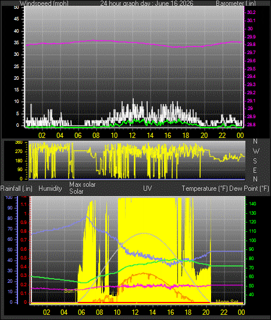Image resolution: width=271 pixels, height=320 pixels.
Task: Click the 140 temperature scale value
Action: 252,204
